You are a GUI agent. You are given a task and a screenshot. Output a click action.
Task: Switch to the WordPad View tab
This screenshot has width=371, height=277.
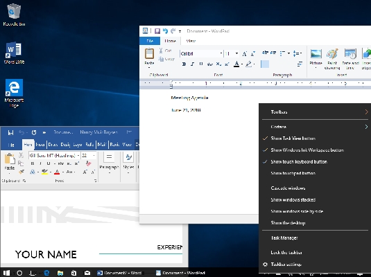(191, 41)
